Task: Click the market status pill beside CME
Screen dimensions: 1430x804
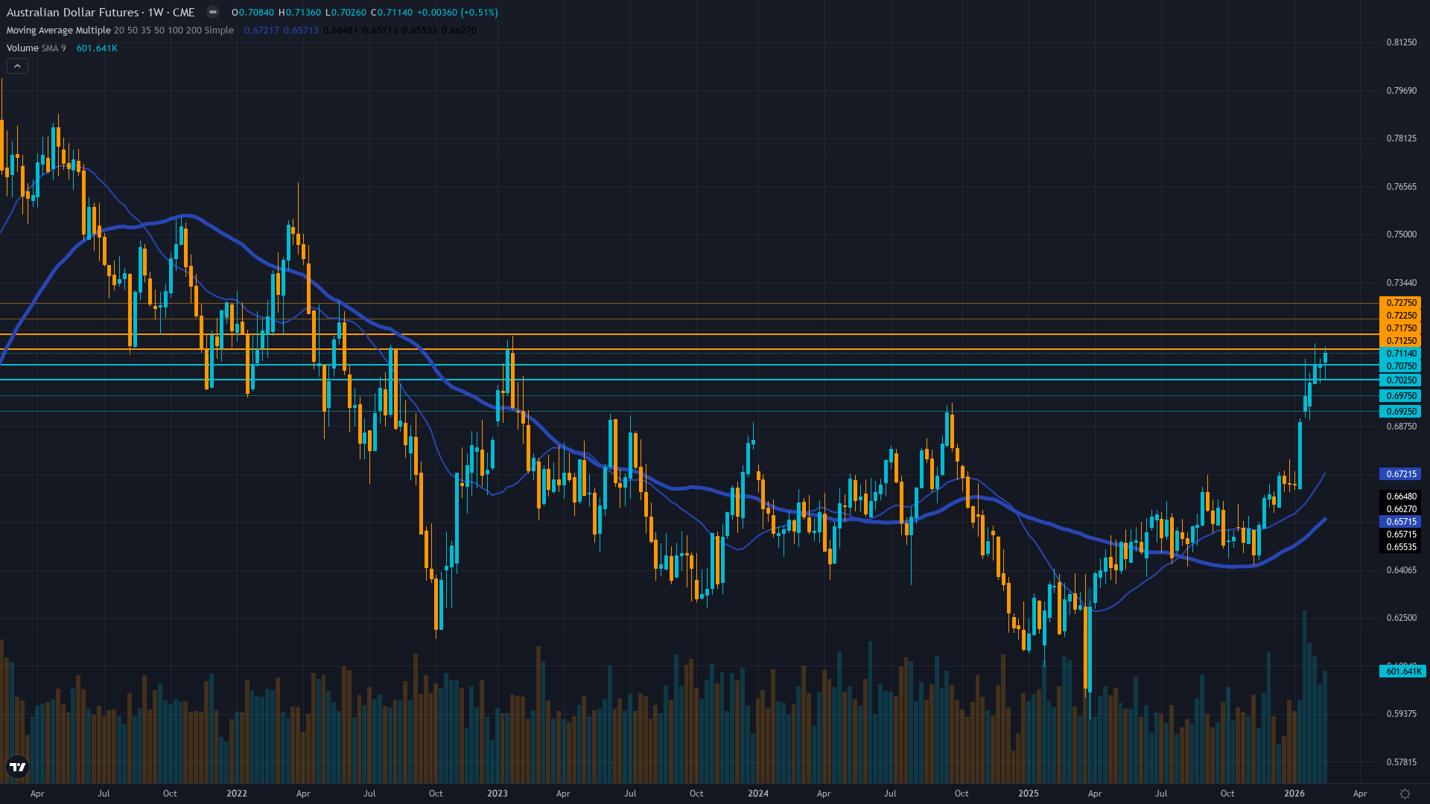Action: [213, 12]
